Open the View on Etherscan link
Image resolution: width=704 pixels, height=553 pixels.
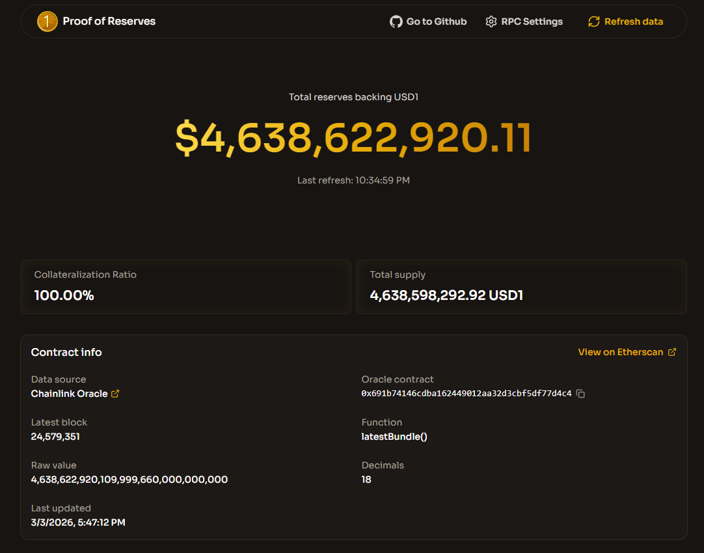pos(620,352)
